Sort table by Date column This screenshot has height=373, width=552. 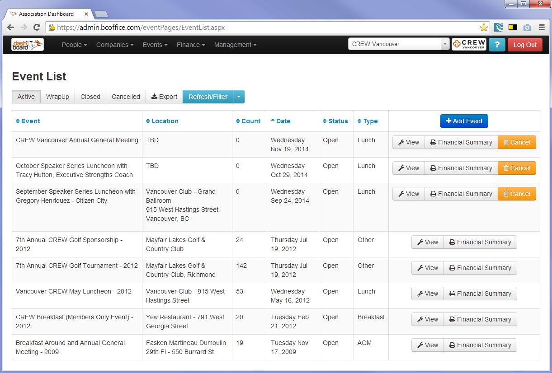281,121
